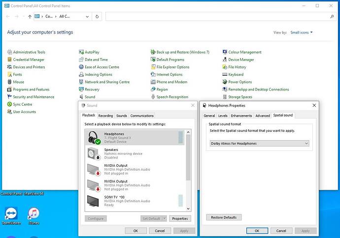Open File Explorer Options icon
The height and width of the screenshot is (238, 340).
(x=153, y=67)
